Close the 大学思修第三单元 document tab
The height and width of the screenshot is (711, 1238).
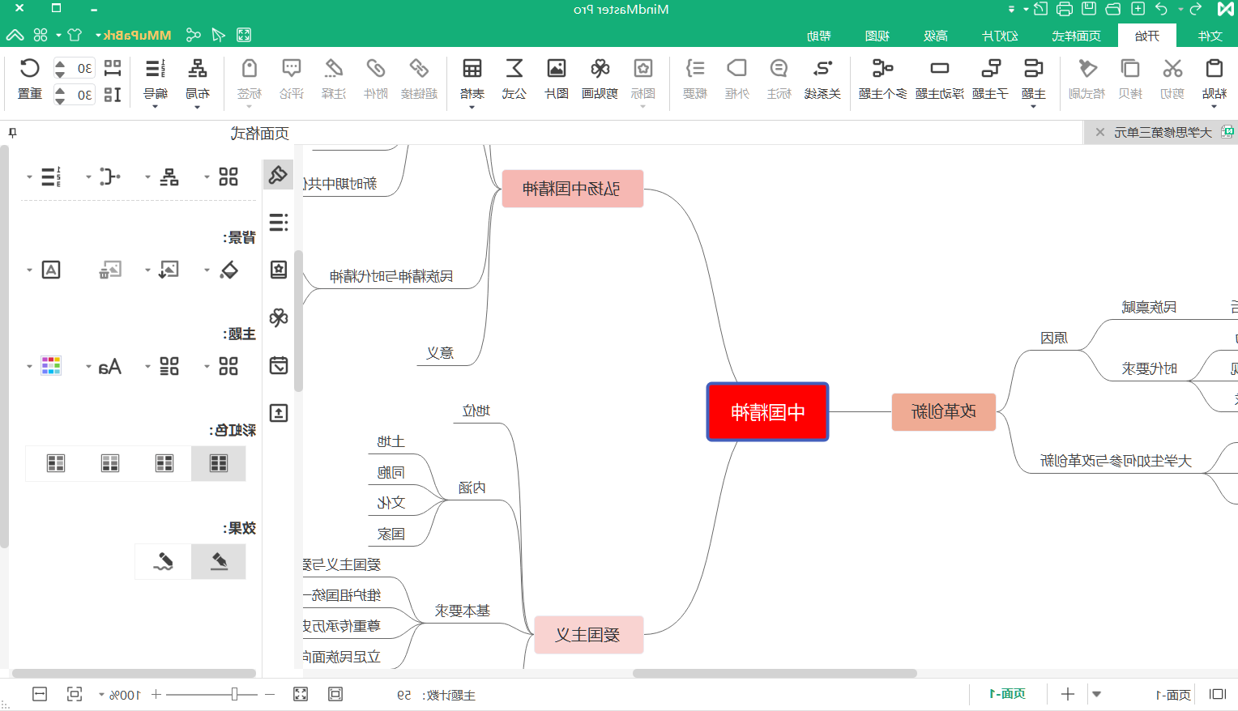click(x=1099, y=132)
